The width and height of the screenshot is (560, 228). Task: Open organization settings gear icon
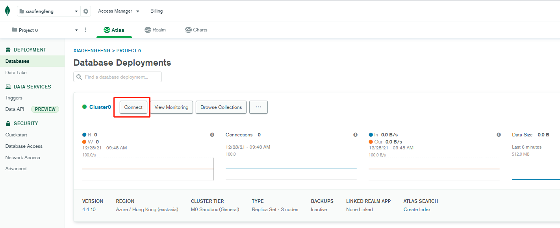pyautogui.click(x=86, y=11)
